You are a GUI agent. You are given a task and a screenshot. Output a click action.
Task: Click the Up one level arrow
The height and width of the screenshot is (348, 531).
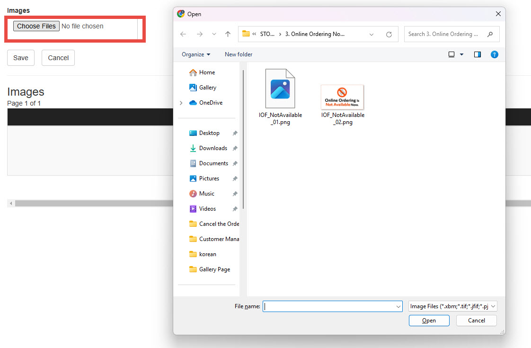pyautogui.click(x=228, y=34)
